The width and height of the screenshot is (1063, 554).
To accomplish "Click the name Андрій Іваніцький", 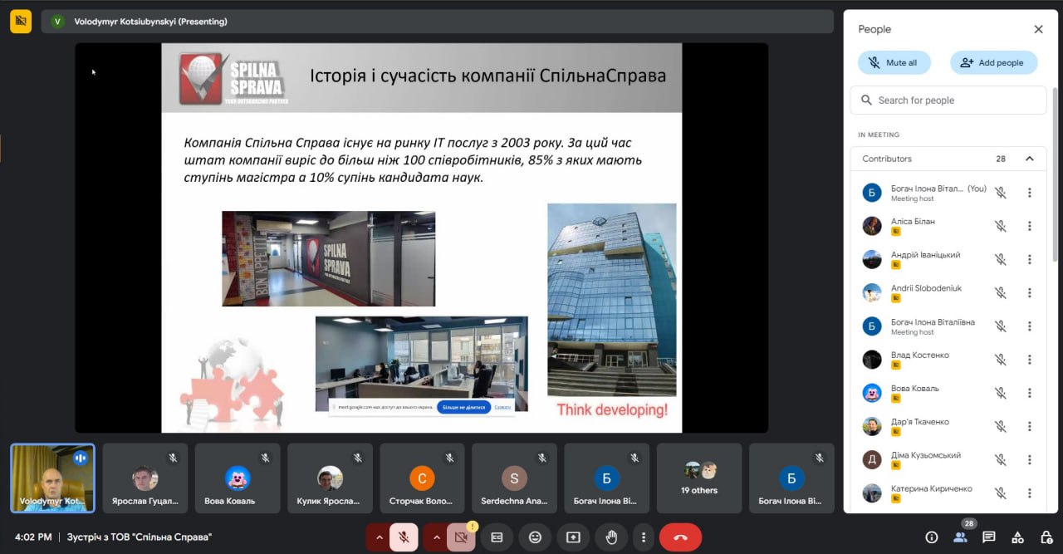I will coord(926,255).
